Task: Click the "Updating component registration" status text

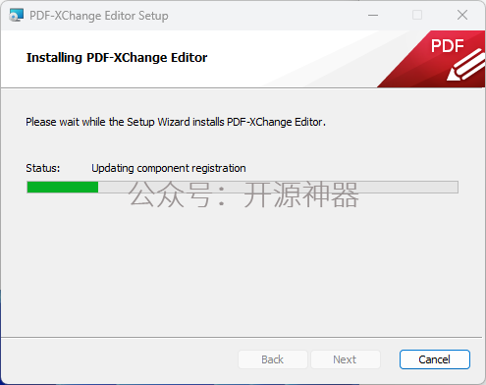Action: 169,168
